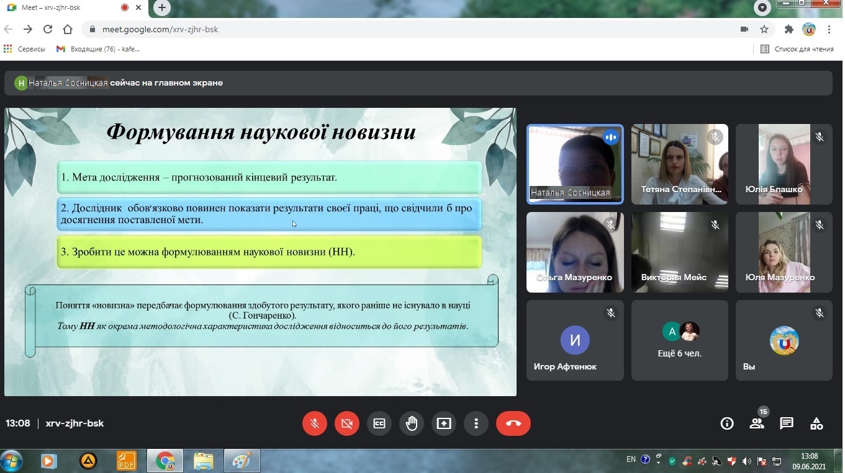
Task: Launch Windows Media Player from taskbar
Action: (x=48, y=461)
